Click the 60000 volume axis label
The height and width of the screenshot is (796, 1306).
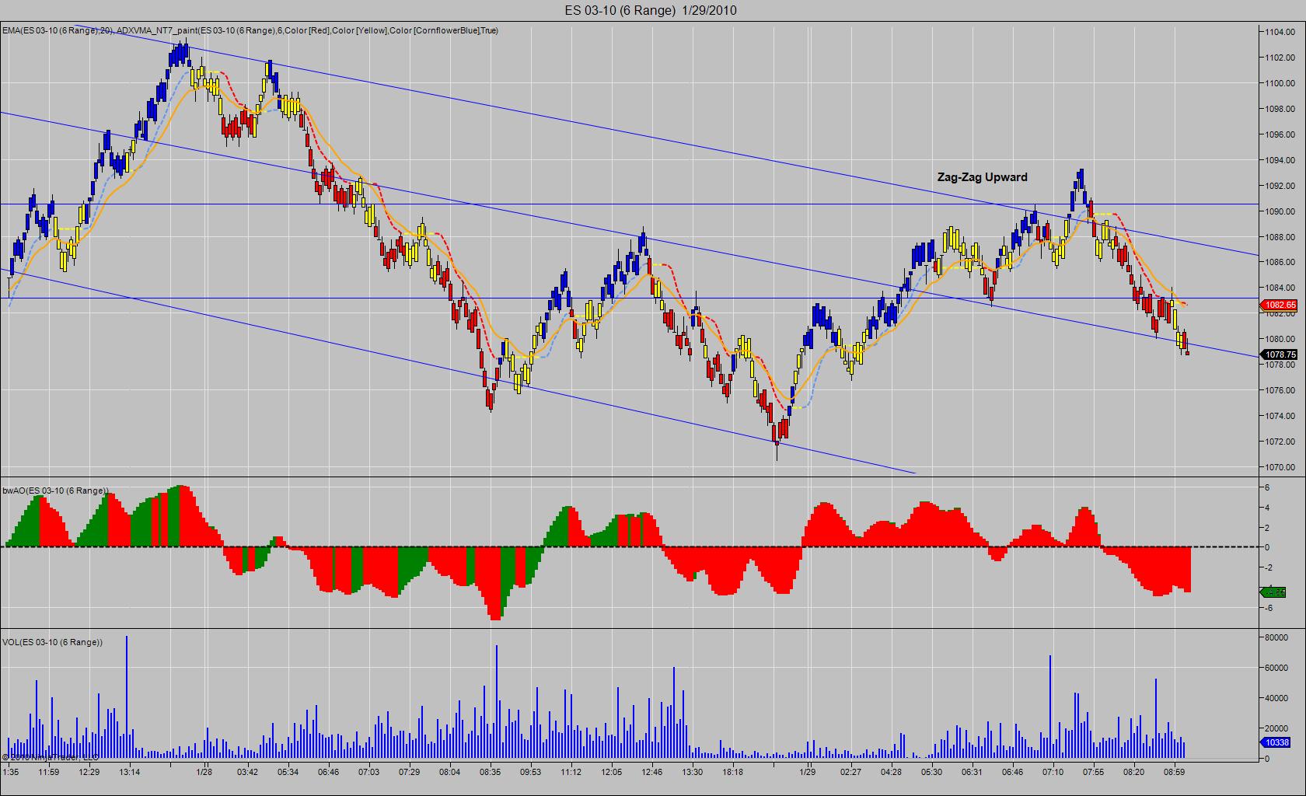(x=1277, y=668)
